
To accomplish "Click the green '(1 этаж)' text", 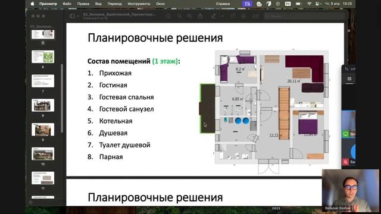I will point(165,61).
